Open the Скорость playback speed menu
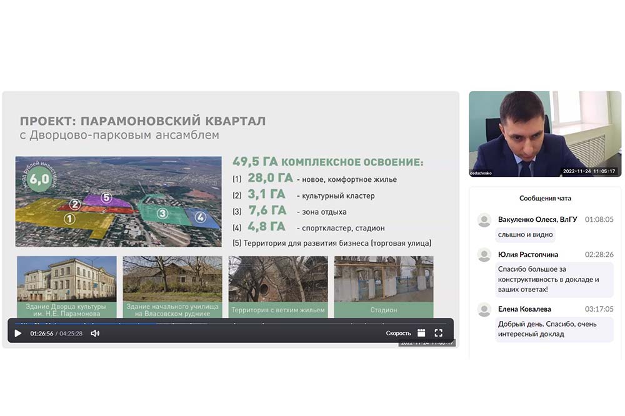 click(x=398, y=334)
